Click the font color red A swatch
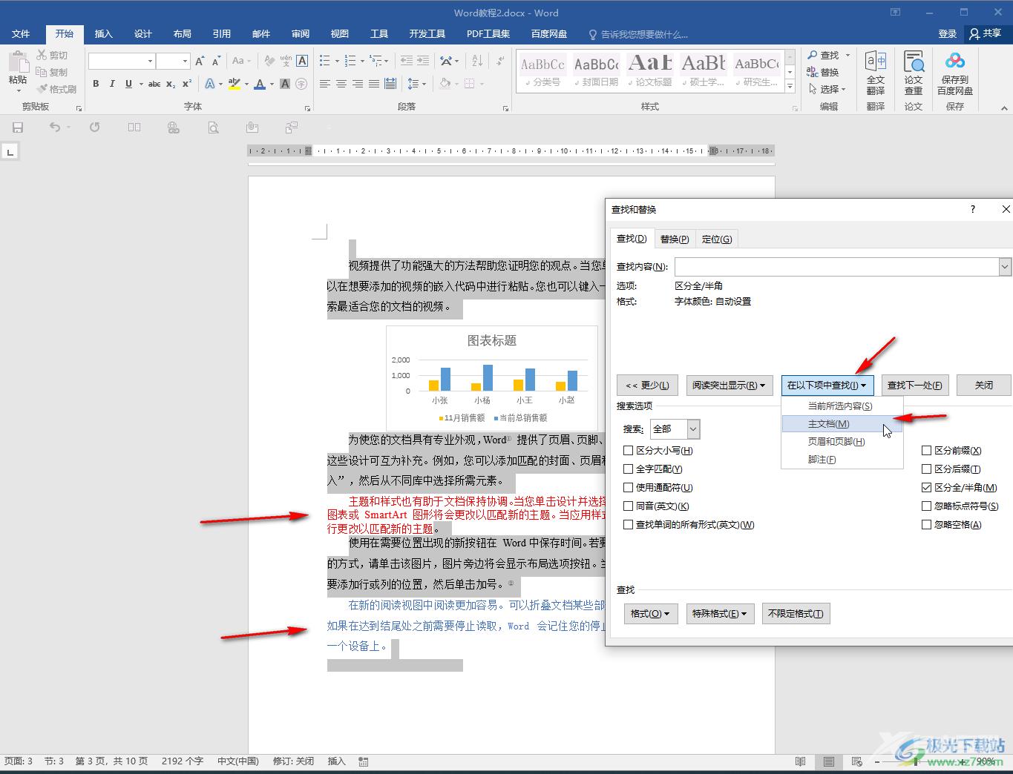1013x774 pixels. 260,84
